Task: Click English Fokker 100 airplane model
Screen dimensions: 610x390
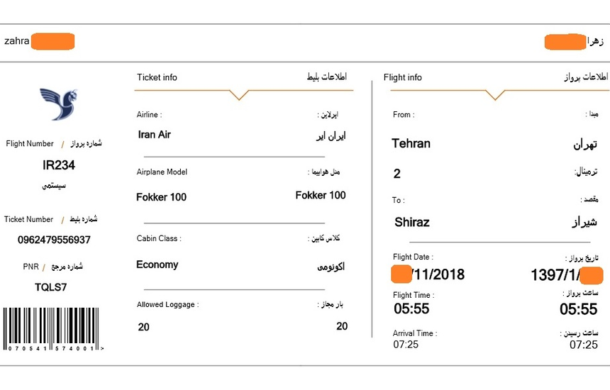Action: click(x=161, y=197)
